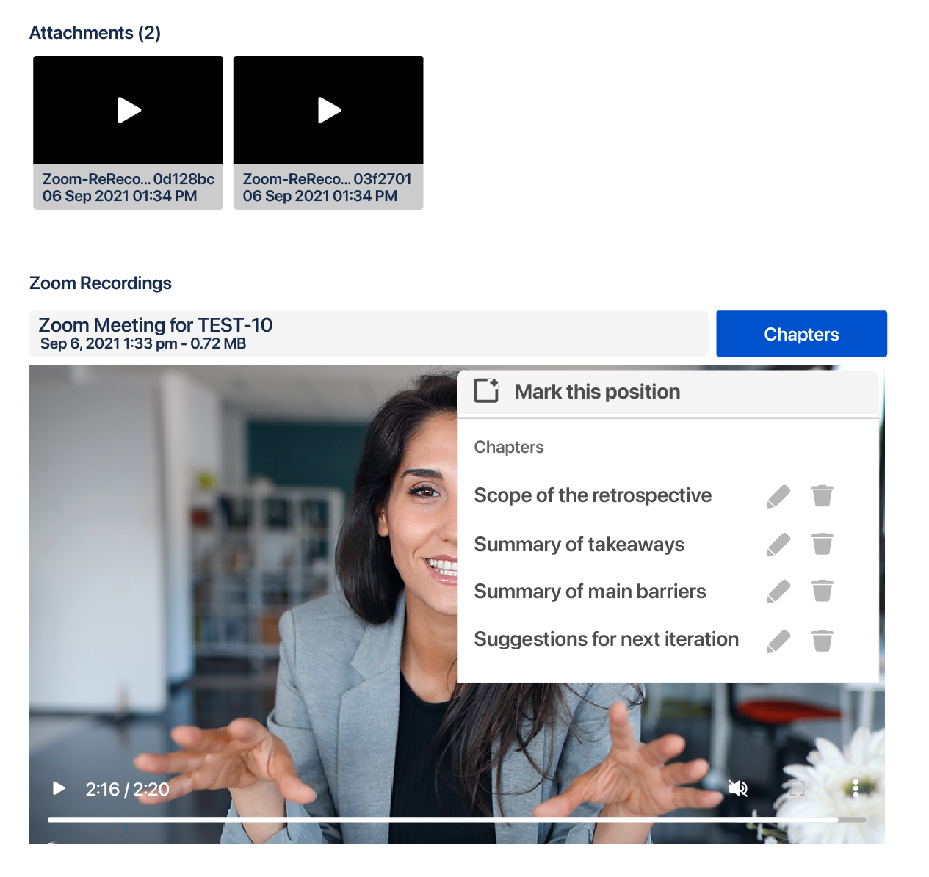Unmute the video audio

click(x=738, y=788)
